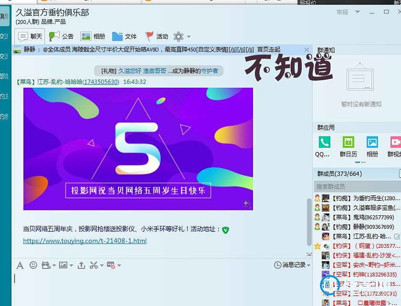Viewport: 401px width, 306px height.
Task: Expand the magic emoticon dropdown arrow
Action: click(x=54, y=265)
